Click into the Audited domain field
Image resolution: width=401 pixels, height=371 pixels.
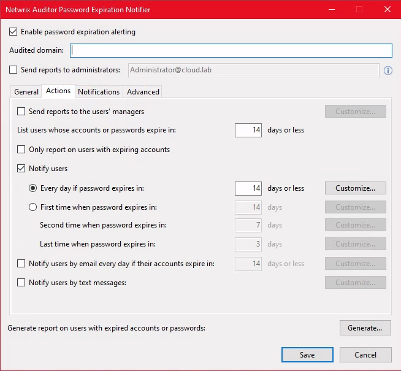coord(231,50)
